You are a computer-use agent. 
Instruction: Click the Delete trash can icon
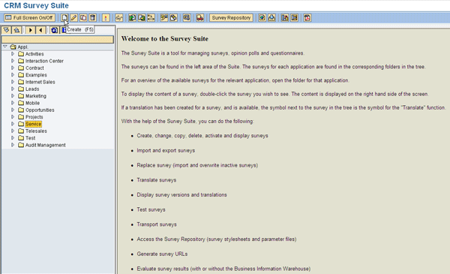click(93, 18)
